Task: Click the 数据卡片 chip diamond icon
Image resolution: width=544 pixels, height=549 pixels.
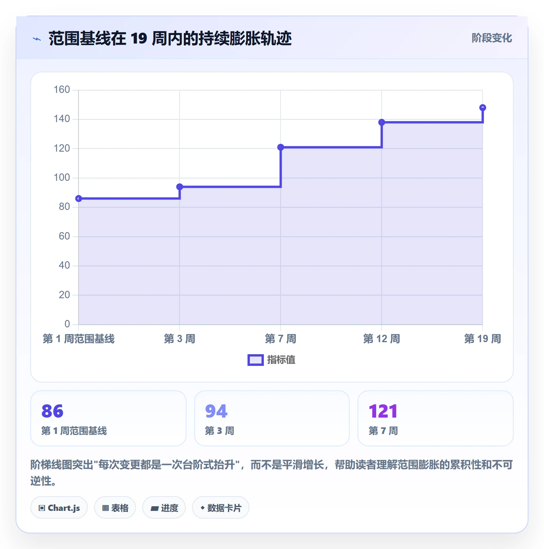Action: 202,508
